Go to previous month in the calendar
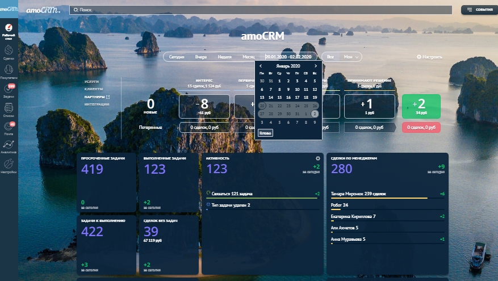The height and width of the screenshot is (281, 498). point(261,66)
